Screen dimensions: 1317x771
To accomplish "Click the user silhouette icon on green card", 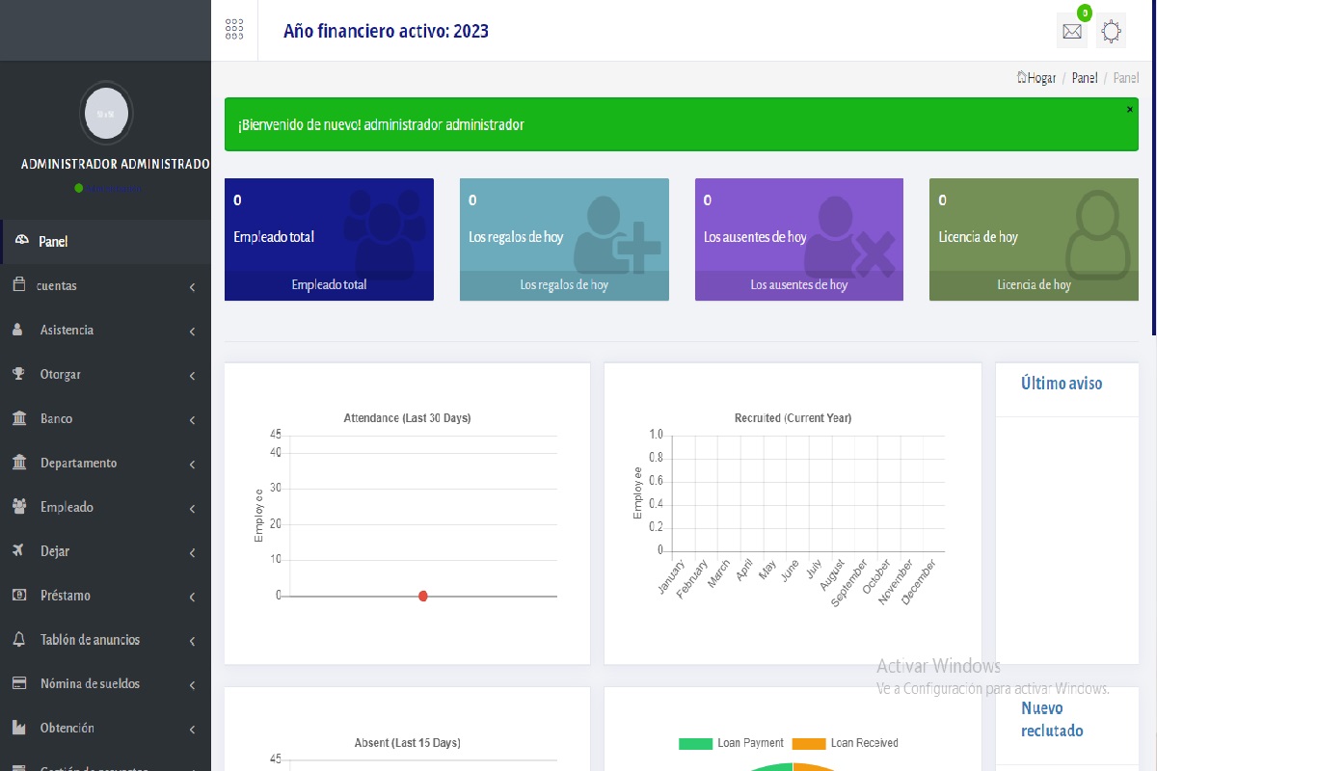I will point(1098,234).
